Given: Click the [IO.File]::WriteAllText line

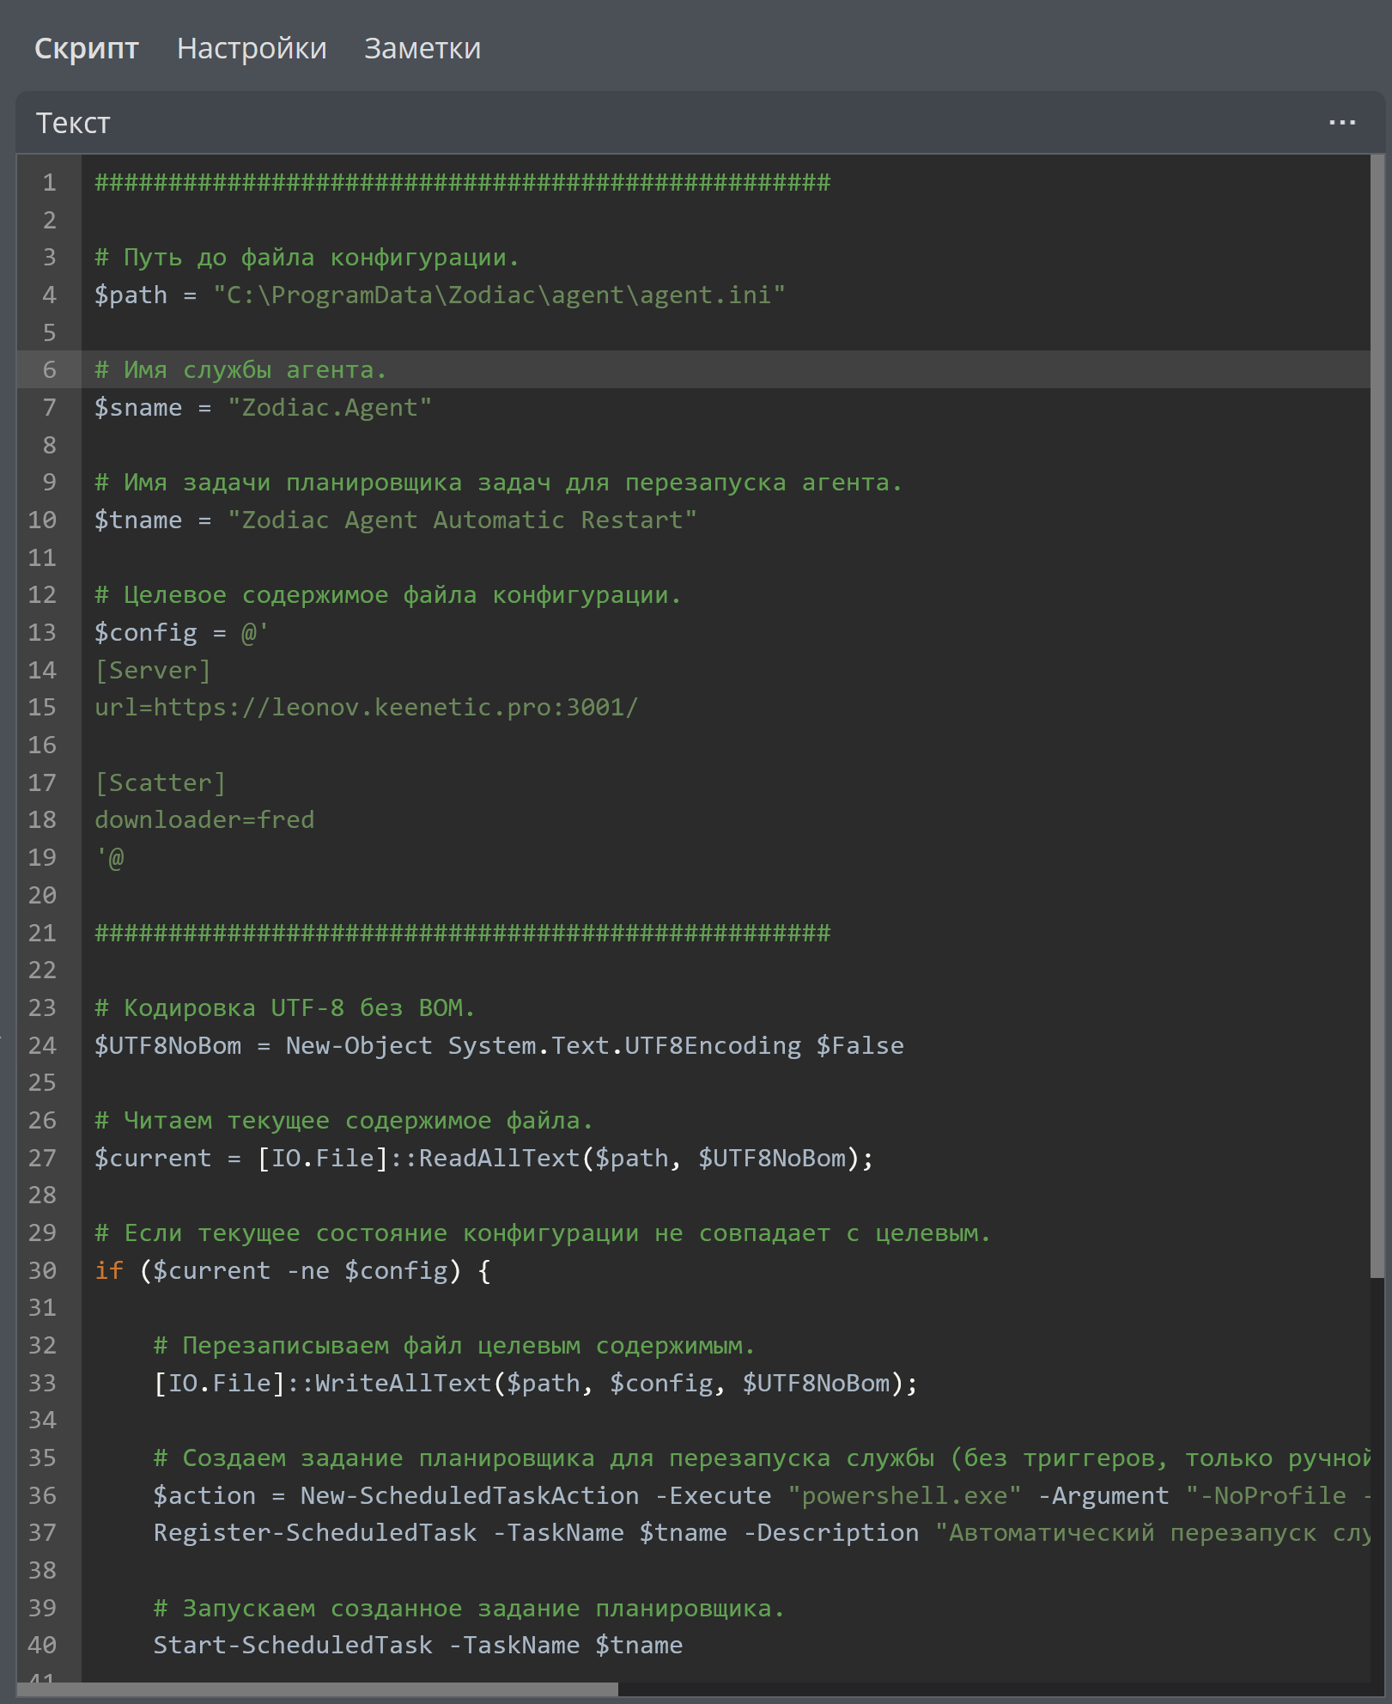Looking at the screenshot, I should tap(535, 1384).
